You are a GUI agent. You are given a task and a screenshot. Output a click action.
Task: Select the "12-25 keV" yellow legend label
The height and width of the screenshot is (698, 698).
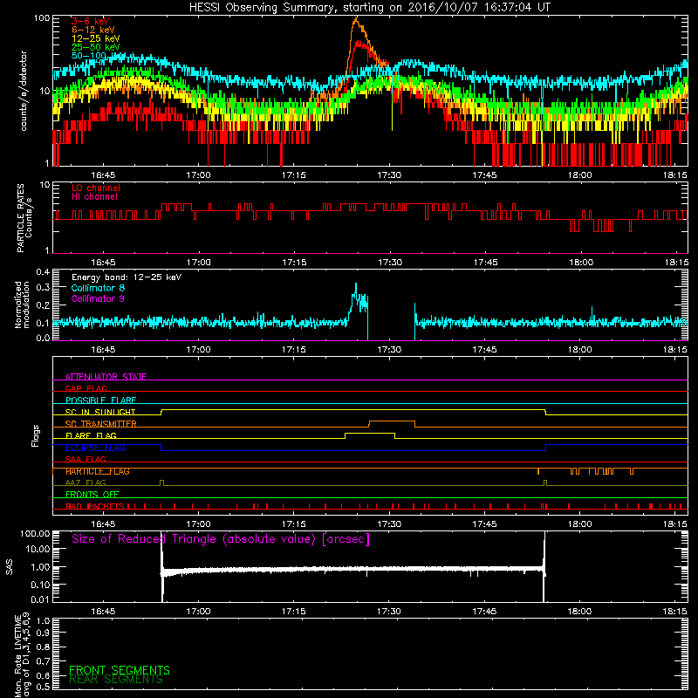point(96,38)
